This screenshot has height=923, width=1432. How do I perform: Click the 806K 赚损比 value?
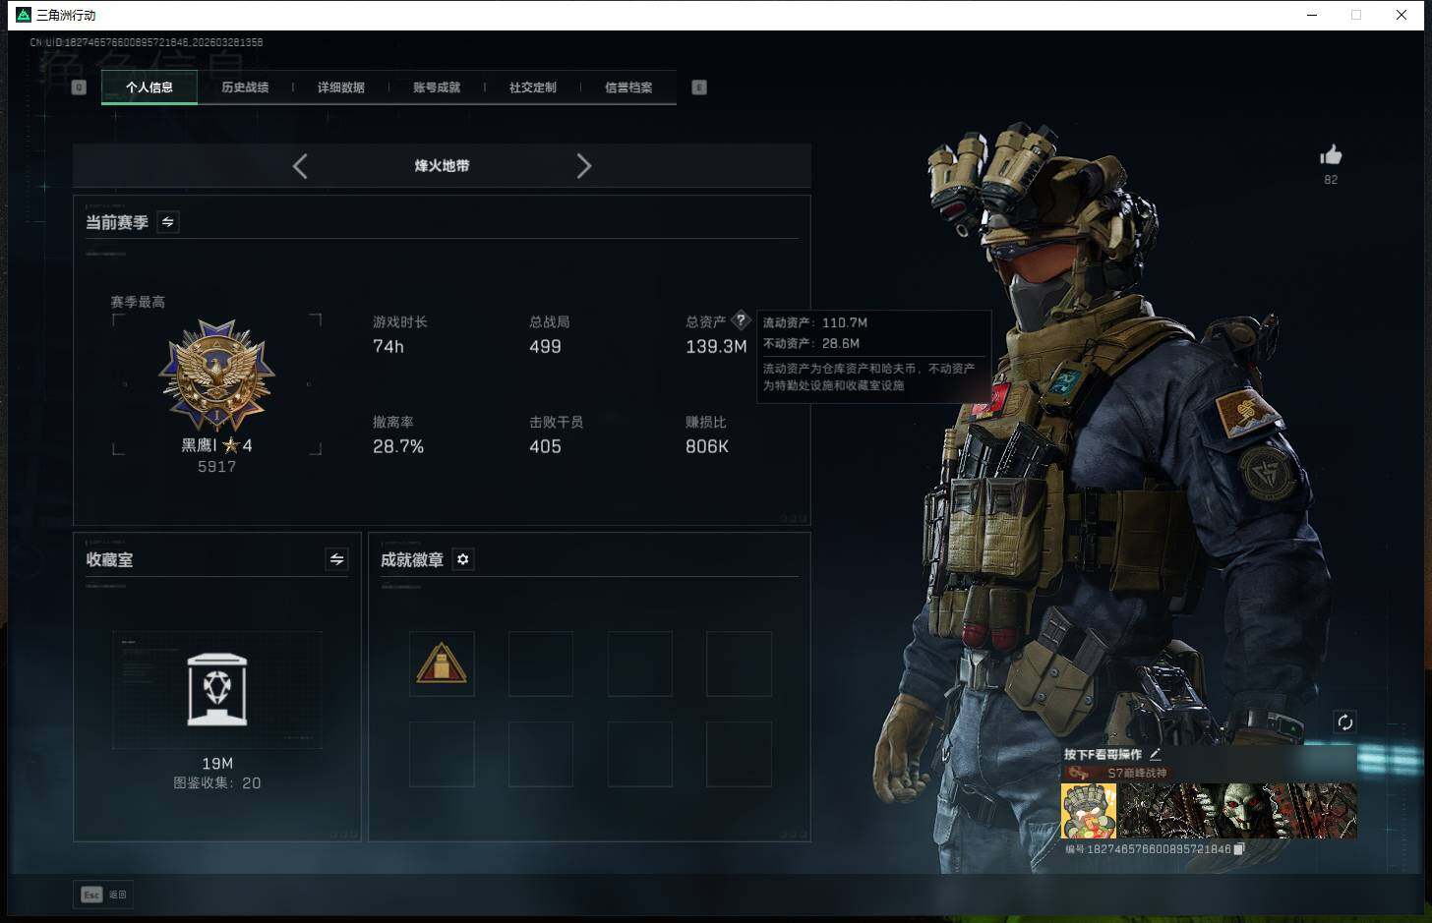tap(707, 447)
